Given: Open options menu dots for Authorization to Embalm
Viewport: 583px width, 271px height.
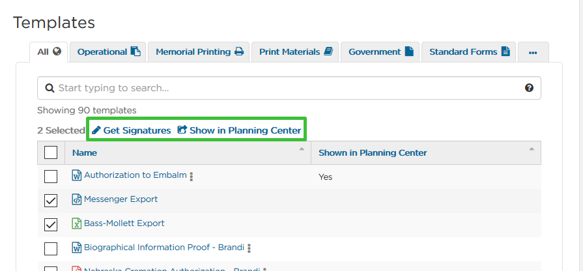Looking at the screenshot, I should [191, 177].
